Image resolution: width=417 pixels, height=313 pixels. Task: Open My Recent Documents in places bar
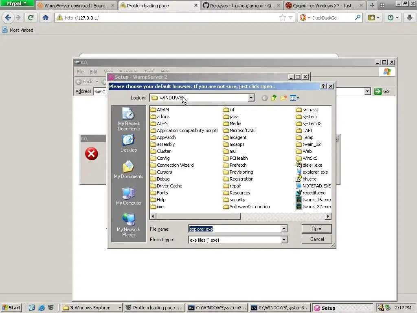tap(129, 119)
